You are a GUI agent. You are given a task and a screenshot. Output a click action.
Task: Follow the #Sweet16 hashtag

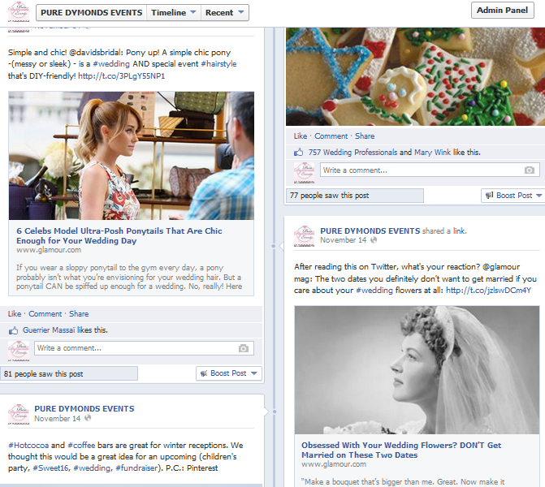[50, 468]
